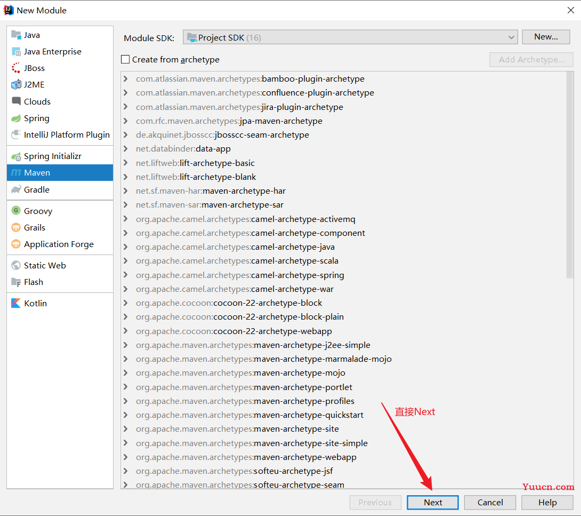Click the Maven 'm' icon
The image size is (581, 516).
click(x=16, y=172)
